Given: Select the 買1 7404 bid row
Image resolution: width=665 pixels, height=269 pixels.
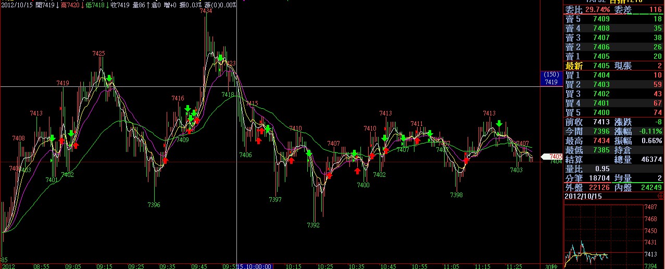Looking at the screenshot, I should pos(614,75).
